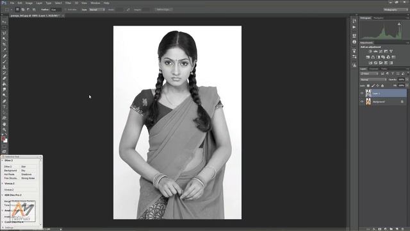Enable the Anti-alias checkbox
Viewport: 410px width, 231px height.
(65, 10)
